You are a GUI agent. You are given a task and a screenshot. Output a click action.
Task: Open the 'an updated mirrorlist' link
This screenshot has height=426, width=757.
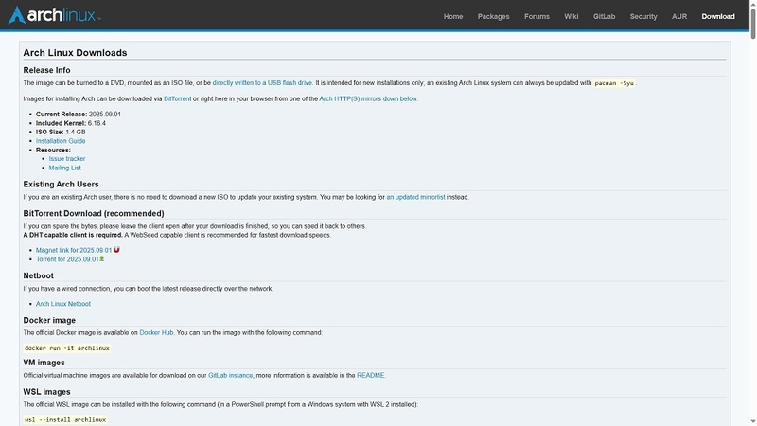coord(415,197)
